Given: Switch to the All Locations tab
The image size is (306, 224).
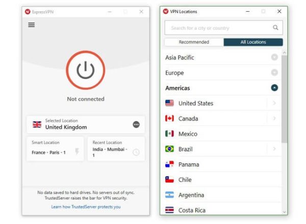Looking at the screenshot, I should pyautogui.click(x=253, y=42).
